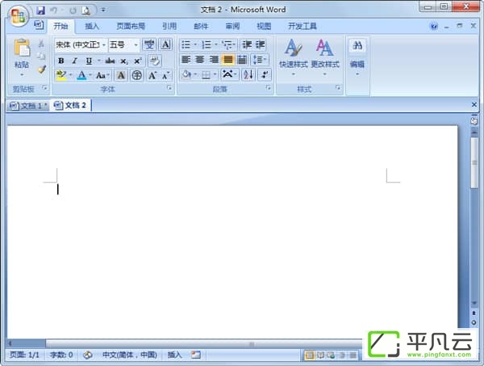Sort the selected text
The image size is (484, 366).
click(x=248, y=74)
